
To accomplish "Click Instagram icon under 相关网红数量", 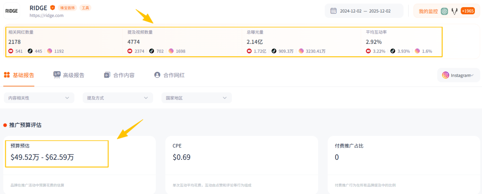I will click(x=50, y=51).
